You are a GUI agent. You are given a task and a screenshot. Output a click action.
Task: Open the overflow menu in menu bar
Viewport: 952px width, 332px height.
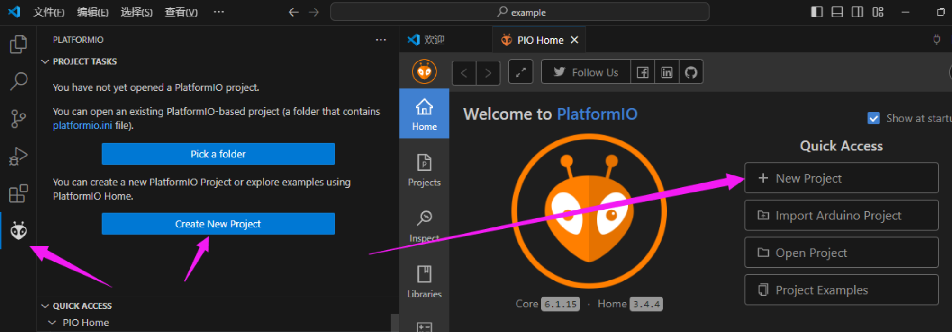[218, 12]
